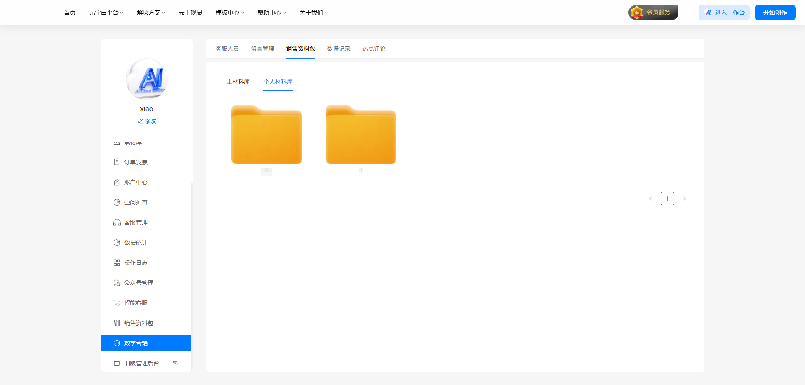Click the 空间扩容 sidebar icon
The height and width of the screenshot is (385, 805).
(x=117, y=202)
